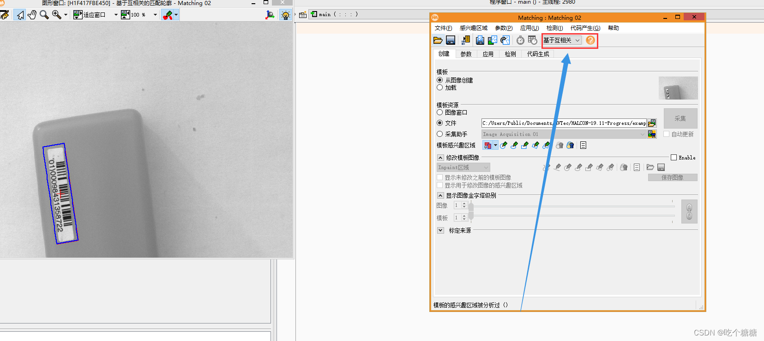Open the image acquisition assistant icon
The width and height of the screenshot is (764, 341).
pos(652,134)
